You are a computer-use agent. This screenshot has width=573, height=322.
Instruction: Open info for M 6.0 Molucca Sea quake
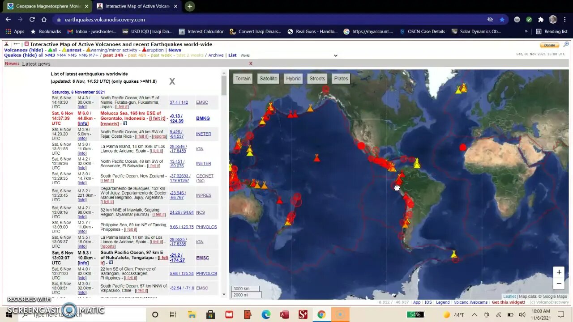coord(83,123)
